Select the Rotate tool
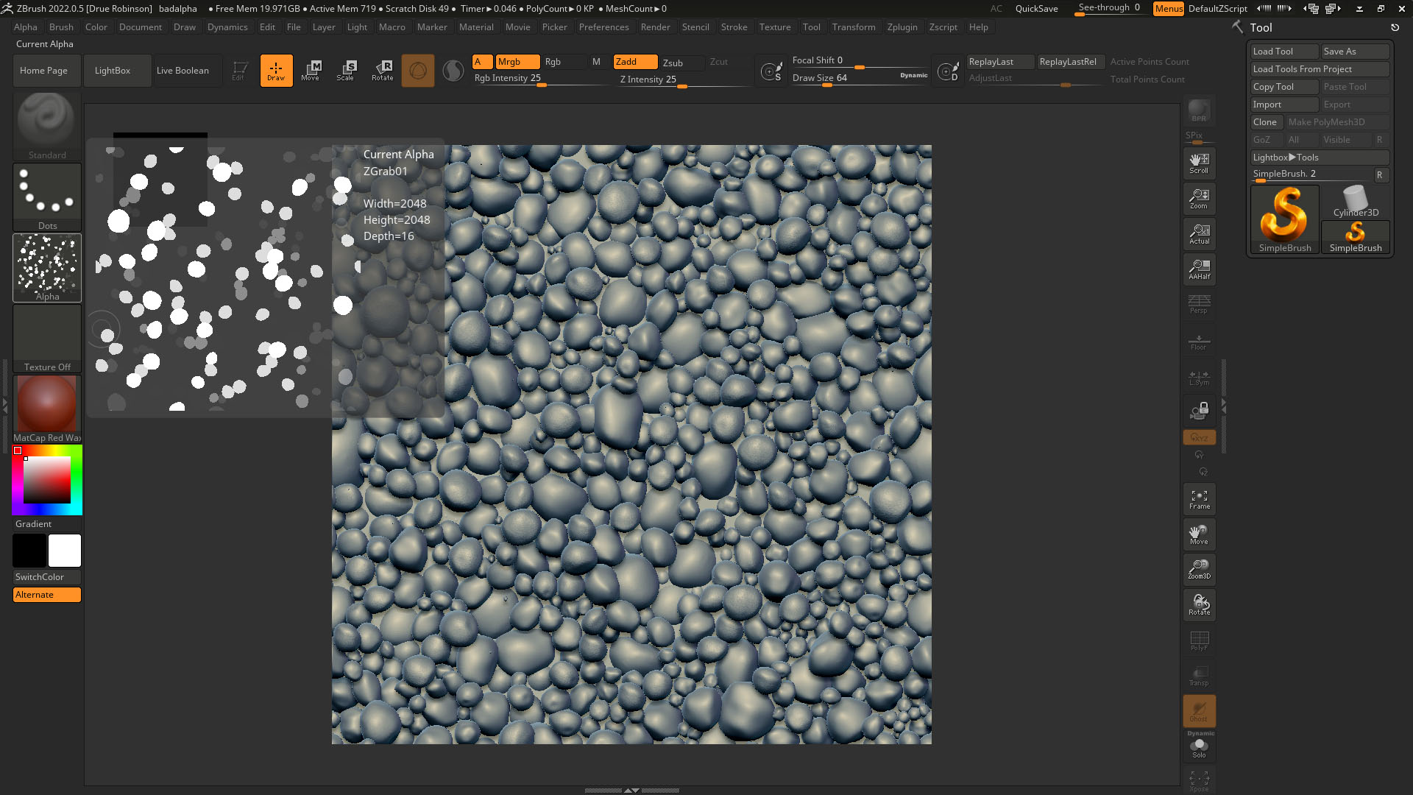This screenshot has height=795, width=1413. (381, 69)
